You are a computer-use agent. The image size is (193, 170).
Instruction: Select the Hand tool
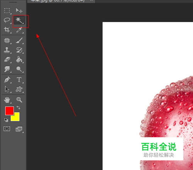point(7,100)
